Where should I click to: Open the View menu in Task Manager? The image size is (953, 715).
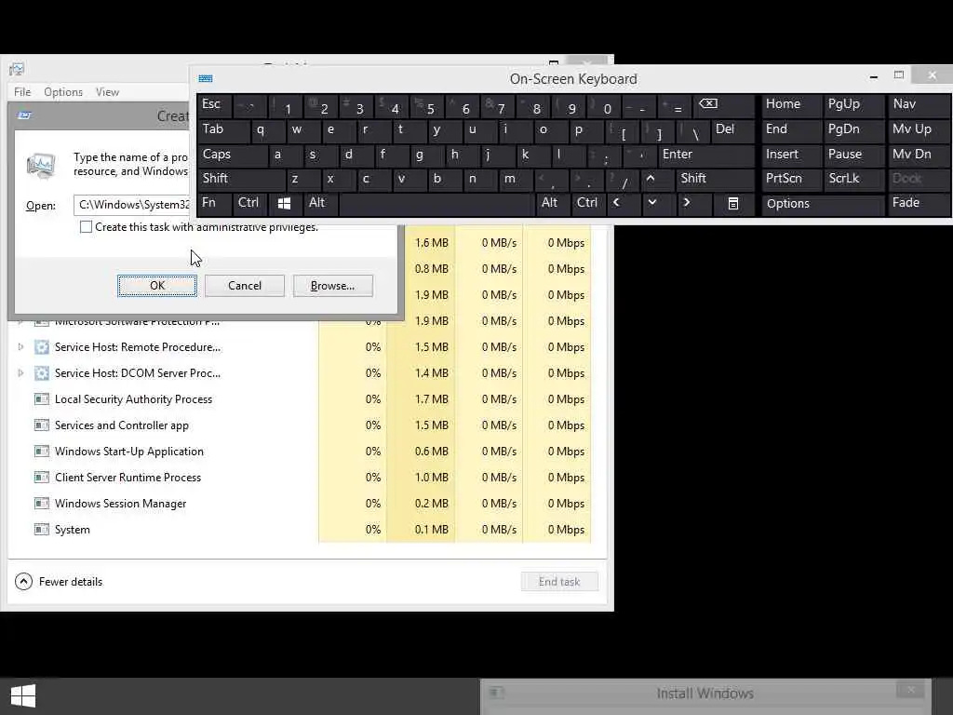coord(107,92)
